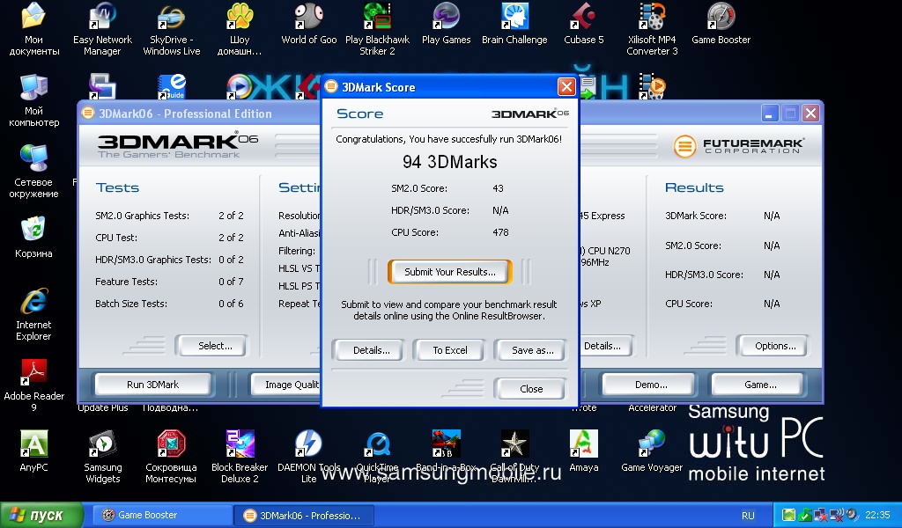Click Submit Your Results button
The image size is (902, 528).
(x=450, y=272)
